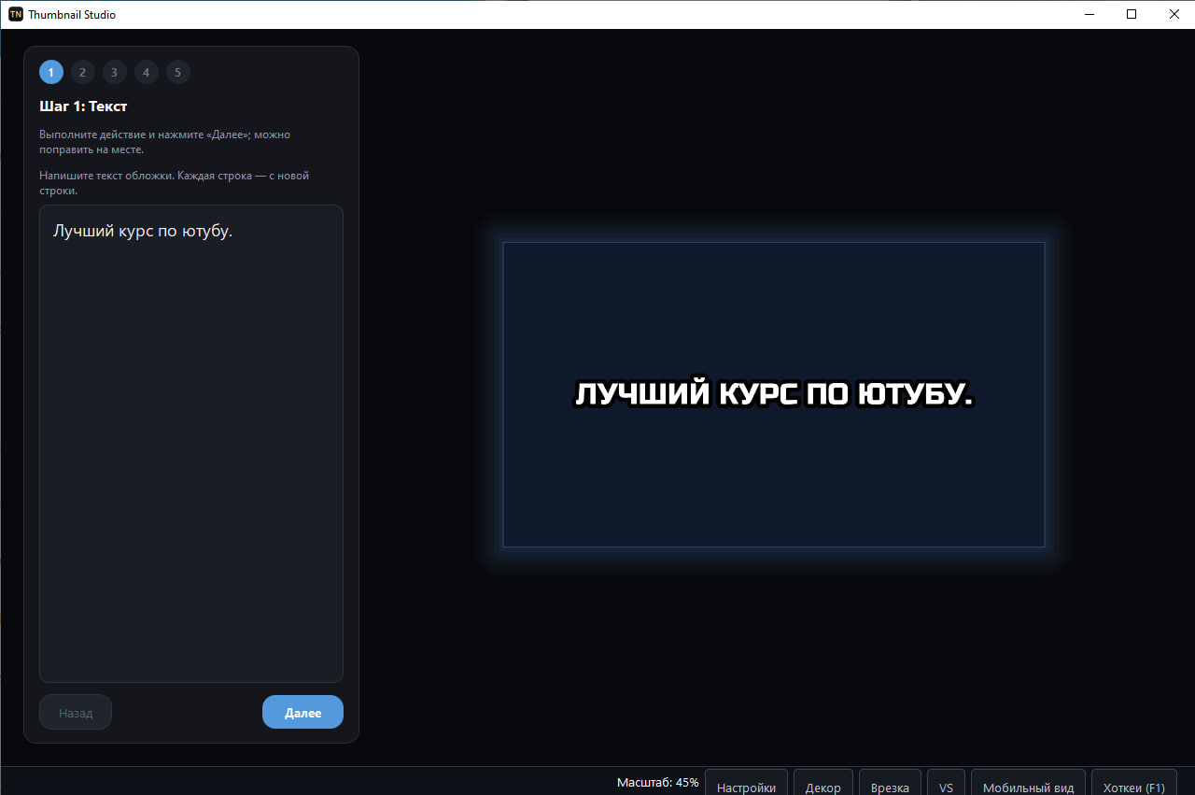
Task: Go to step 2 circle
Action: pyautogui.click(x=83, y=72)
